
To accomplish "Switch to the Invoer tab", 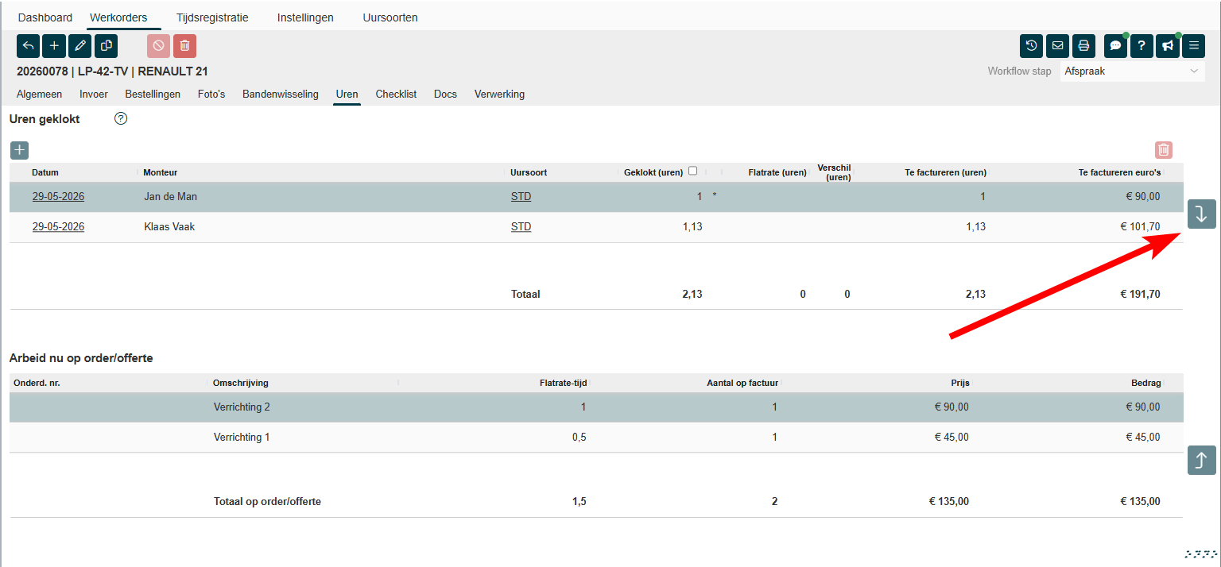I will pos(94,94).
